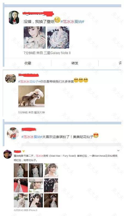The image size is (124, 216).
Task: Open top-left photo in nine-image grid
Action: (21, 170)
